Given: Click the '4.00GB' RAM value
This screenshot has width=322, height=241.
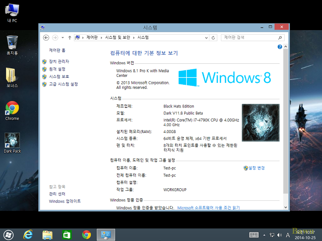Looking at the screenshot, I should [170, 132].
